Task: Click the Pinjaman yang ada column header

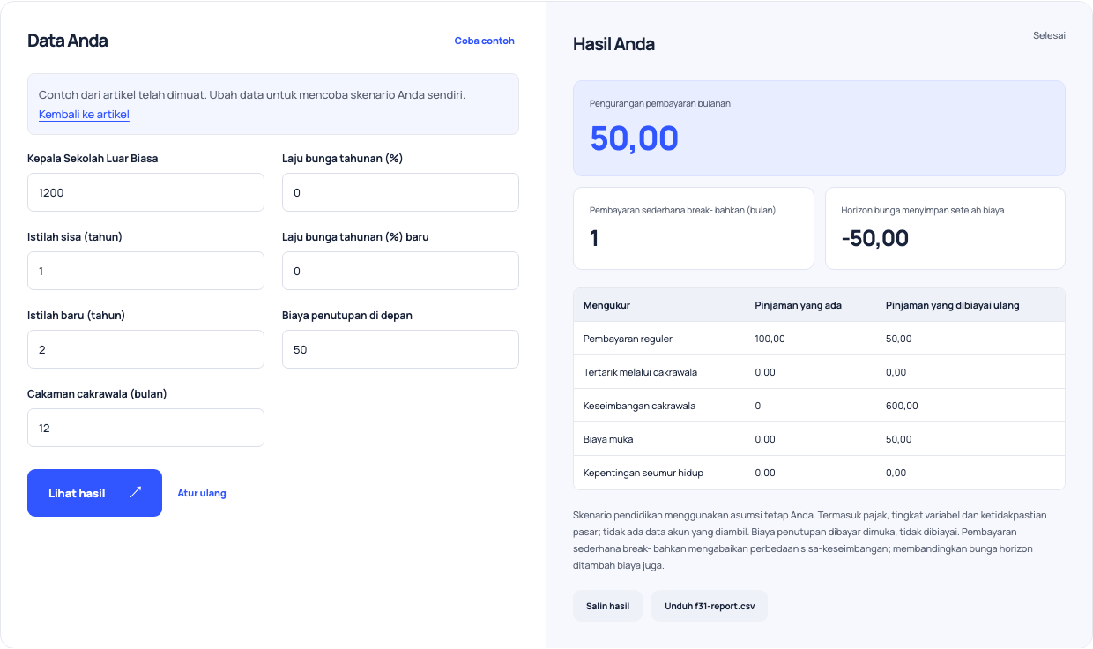Action: [x=799, y=305]
